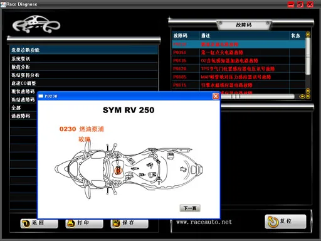Select 冻结资料分析 in the diagnosis menu
Image resolution: width=321 pixels, height=241 pixels.
[x=83, y=75]
